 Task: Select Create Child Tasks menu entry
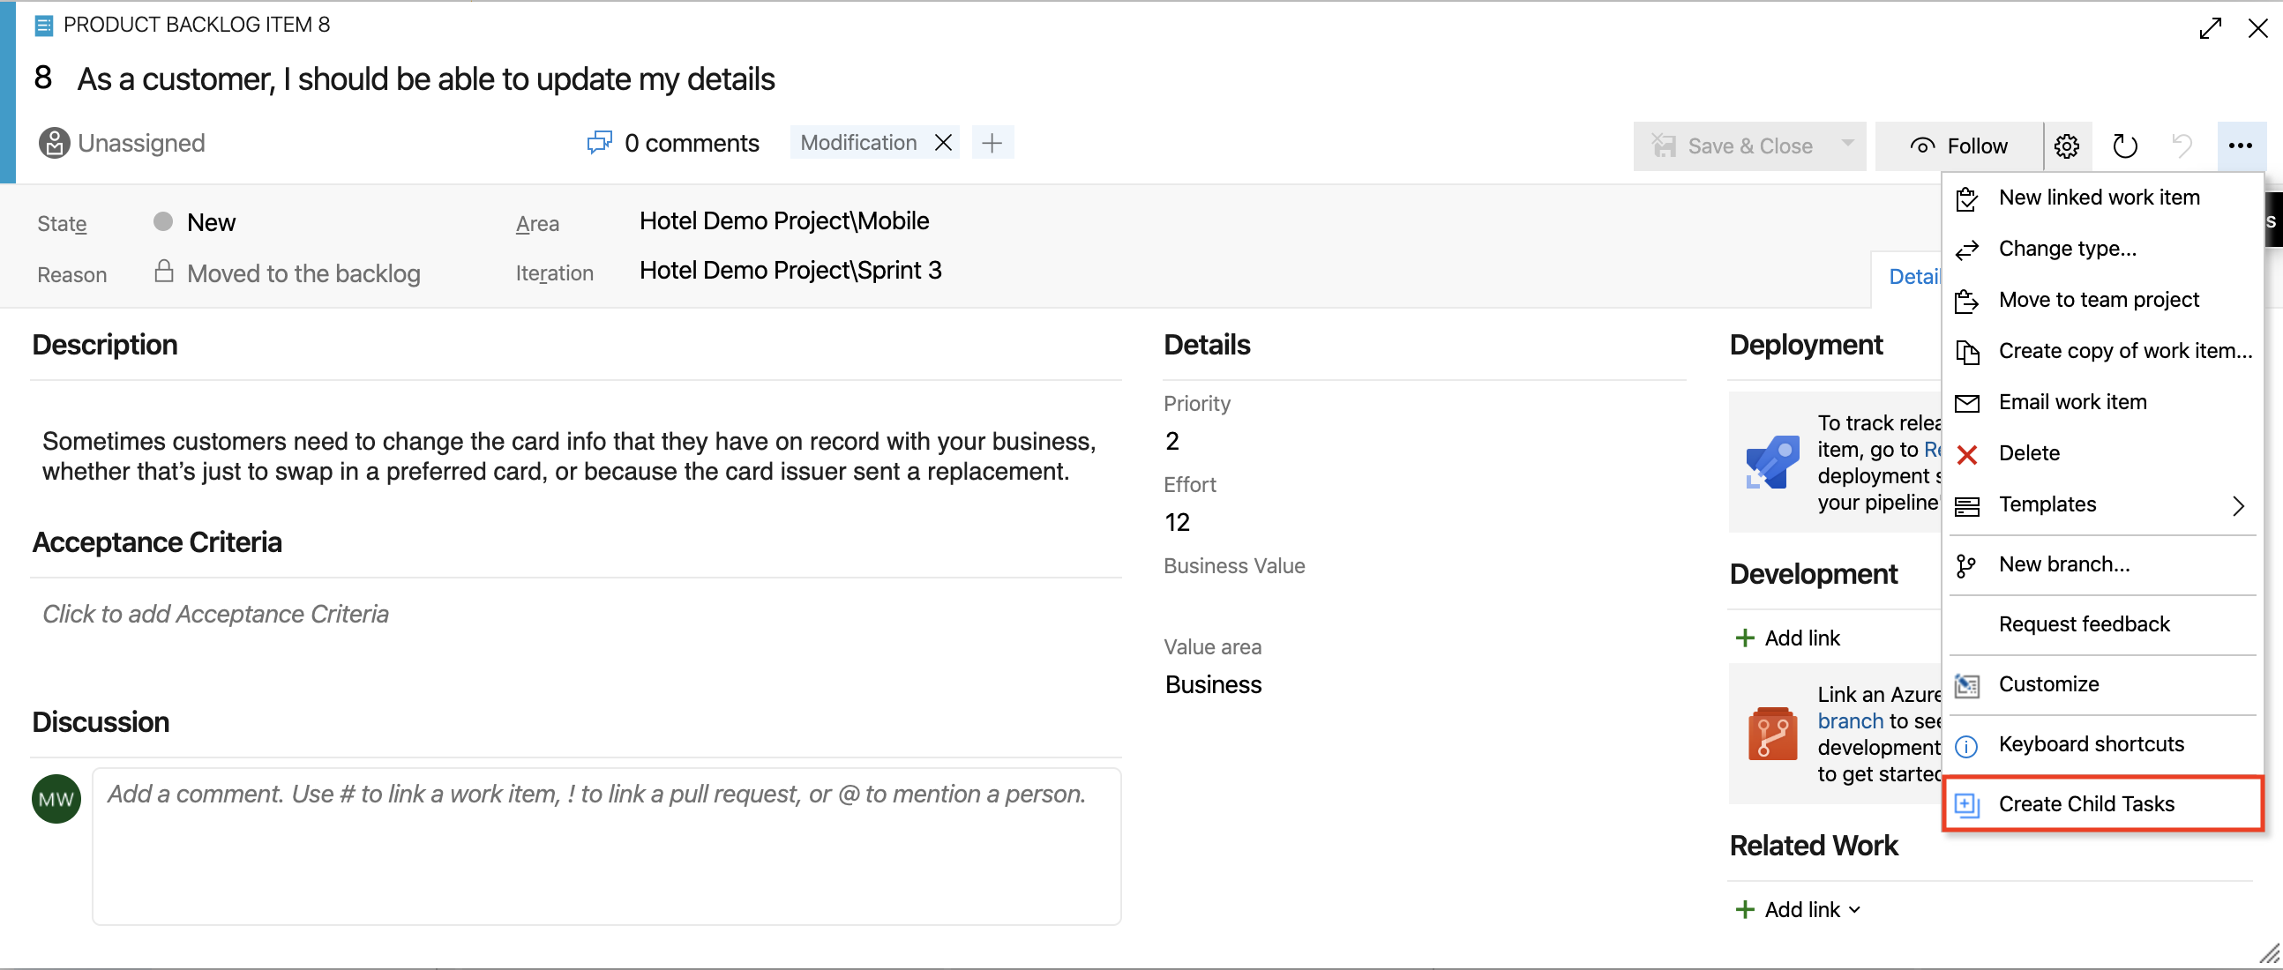pos(2085,803)
